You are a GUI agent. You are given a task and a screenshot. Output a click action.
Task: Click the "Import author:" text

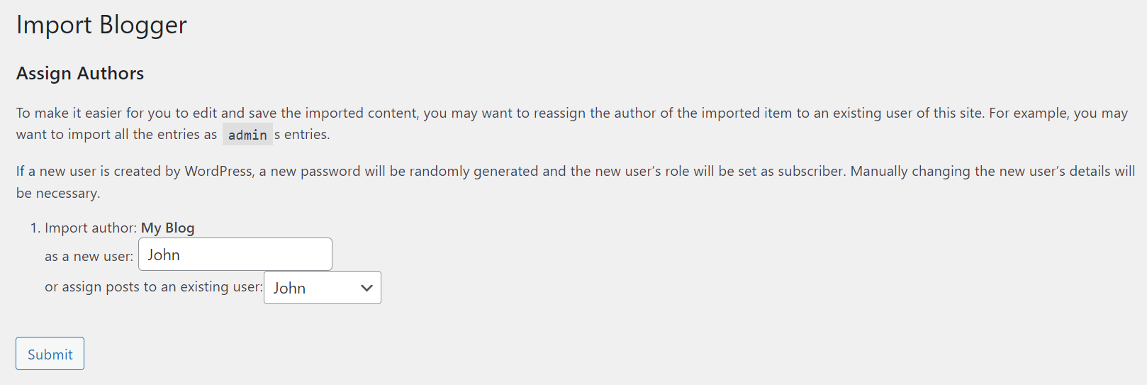[x=91, y=228]
